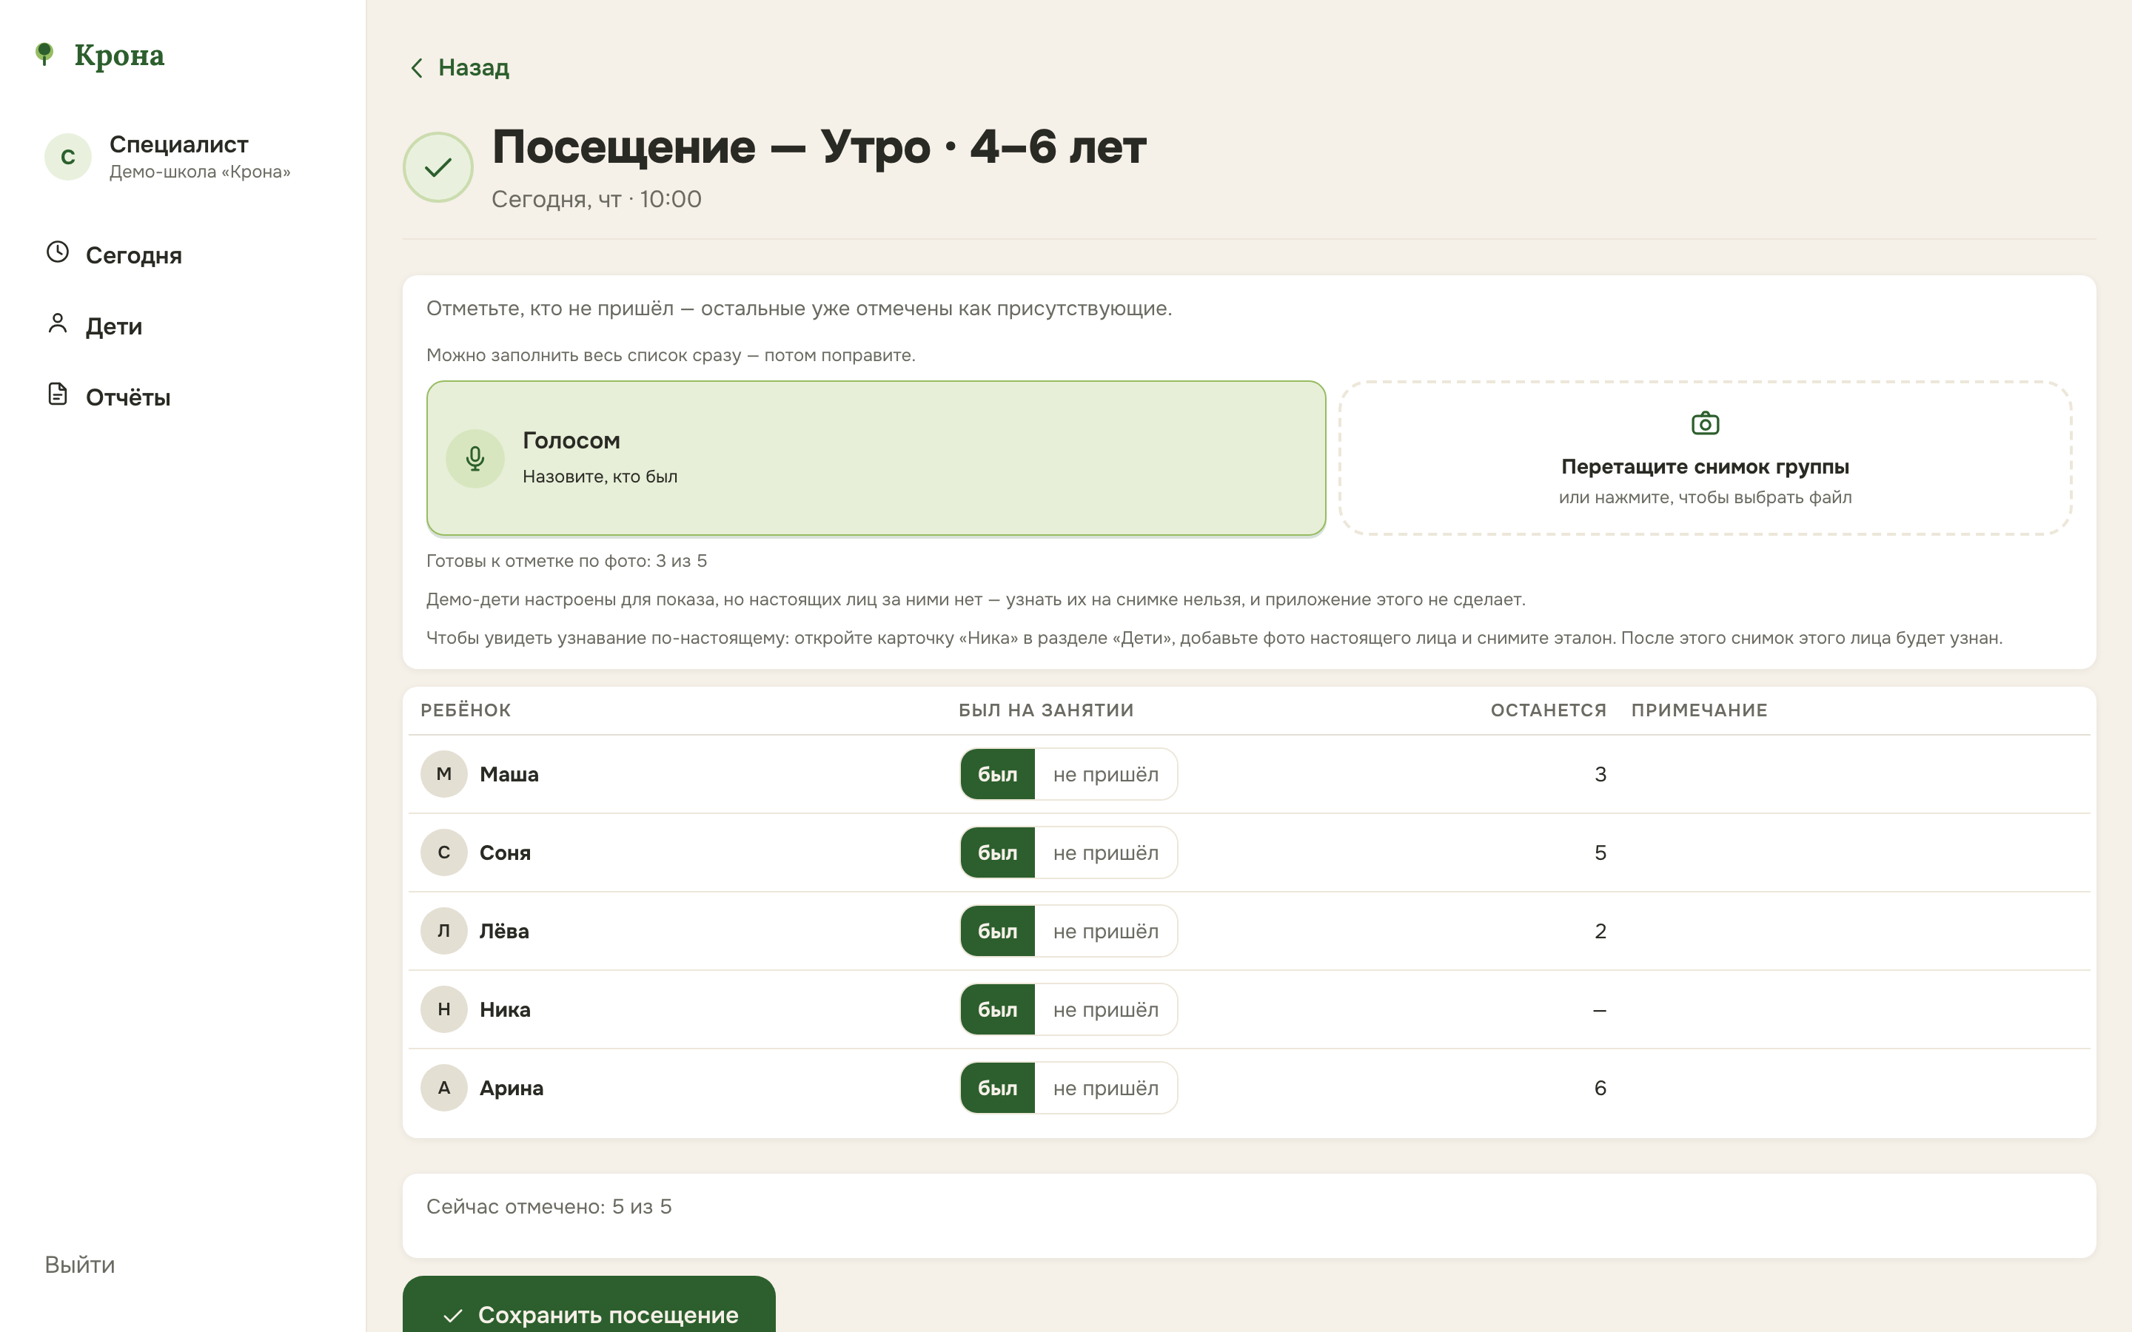Click Соня's remaining count 5
This screenshot has width=2132, height=1332.
(1600, 852)
